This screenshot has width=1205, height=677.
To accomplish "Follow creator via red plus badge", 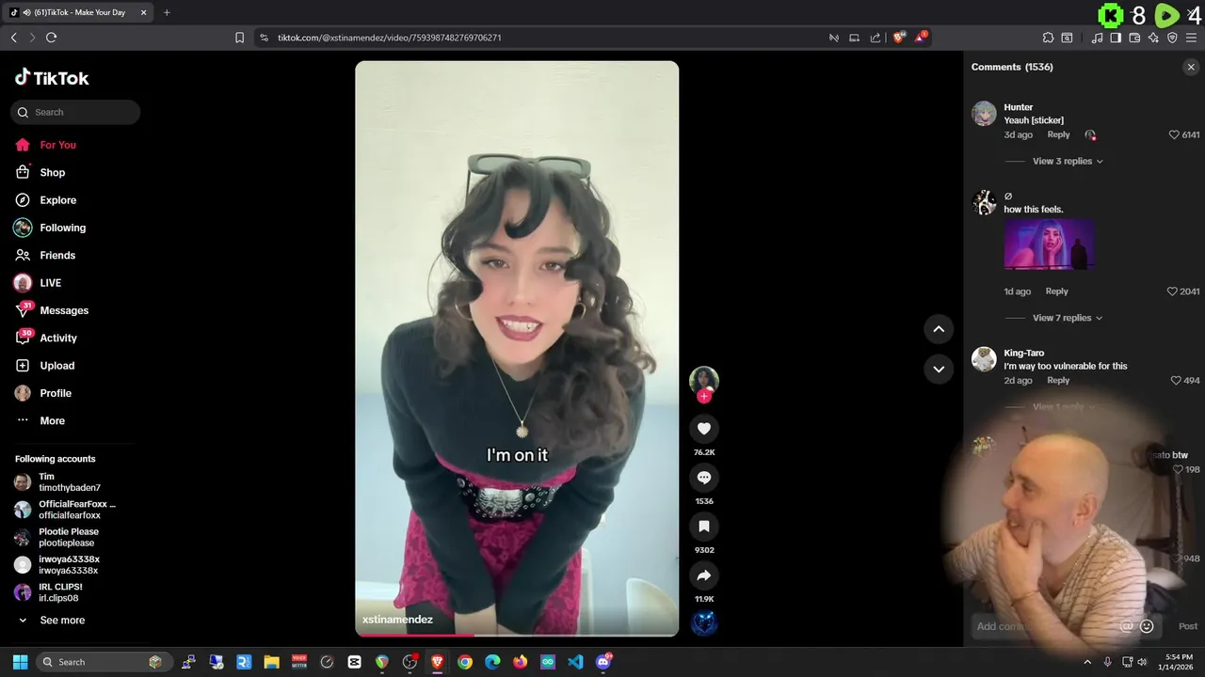I will 703,396.
